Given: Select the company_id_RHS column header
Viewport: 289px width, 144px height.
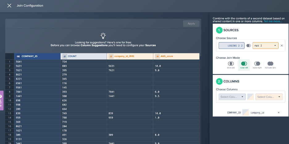Looking at the screenshot, I should (x=130, y=56).
